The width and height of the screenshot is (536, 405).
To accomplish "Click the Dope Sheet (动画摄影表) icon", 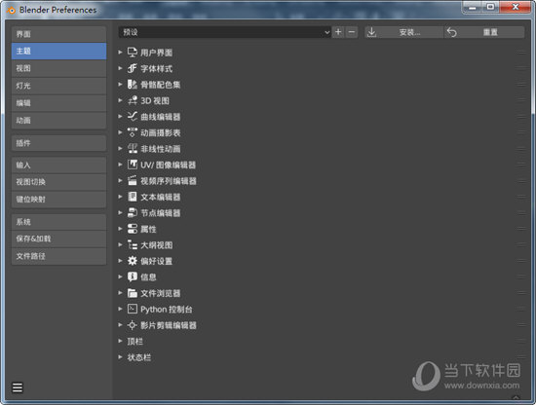I will pyautogui.click(x=132, y=132).
